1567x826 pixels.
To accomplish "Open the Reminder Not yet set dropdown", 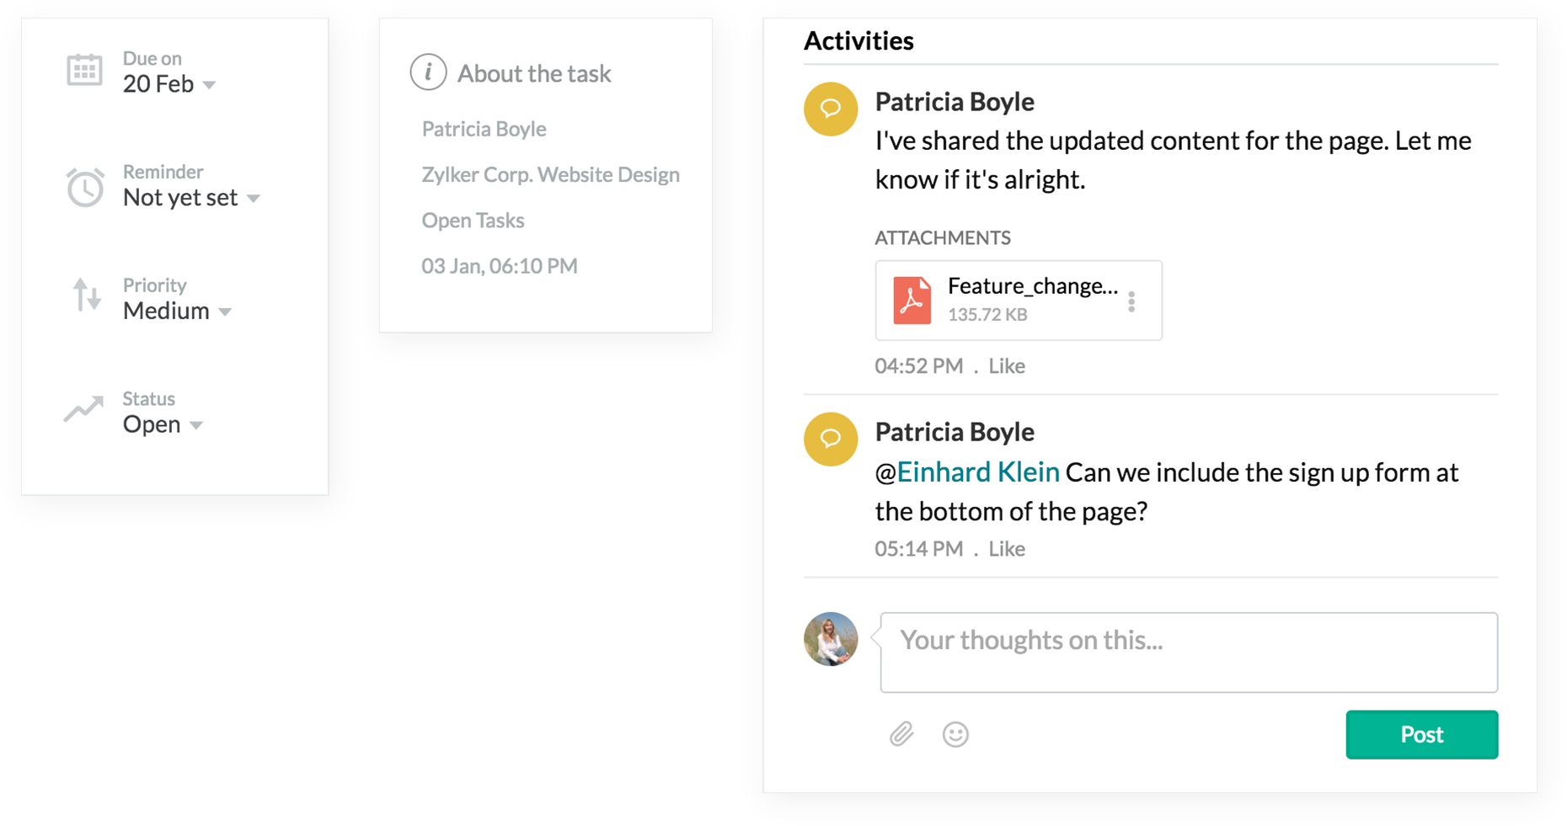I will coord(254,199).
